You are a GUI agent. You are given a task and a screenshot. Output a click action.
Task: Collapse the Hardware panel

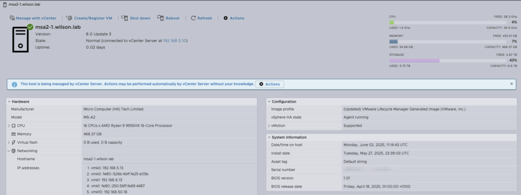(9, 102)
